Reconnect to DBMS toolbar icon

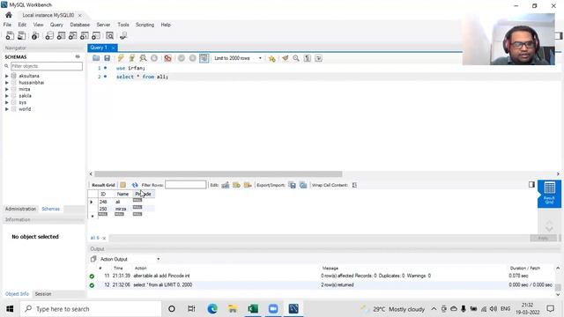[123, 35]
